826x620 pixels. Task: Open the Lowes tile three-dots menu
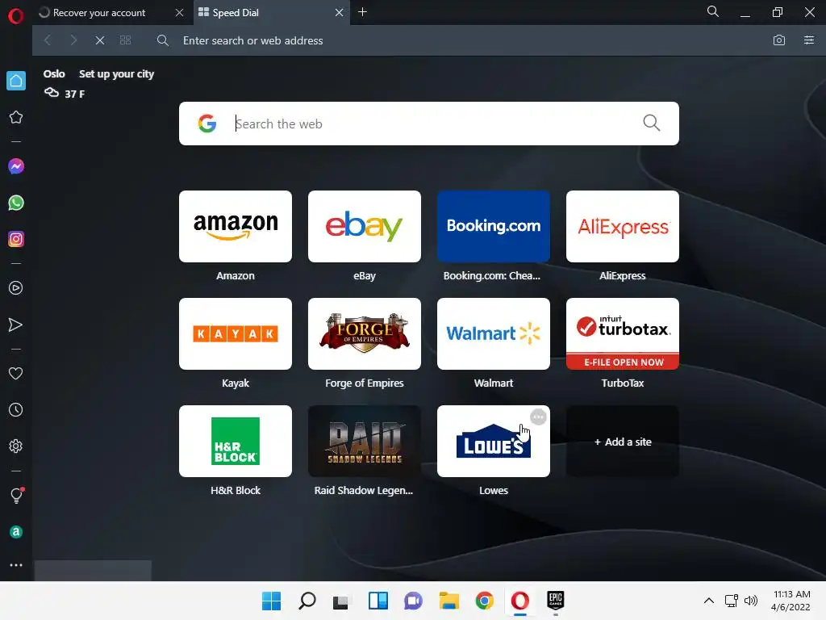538,417
